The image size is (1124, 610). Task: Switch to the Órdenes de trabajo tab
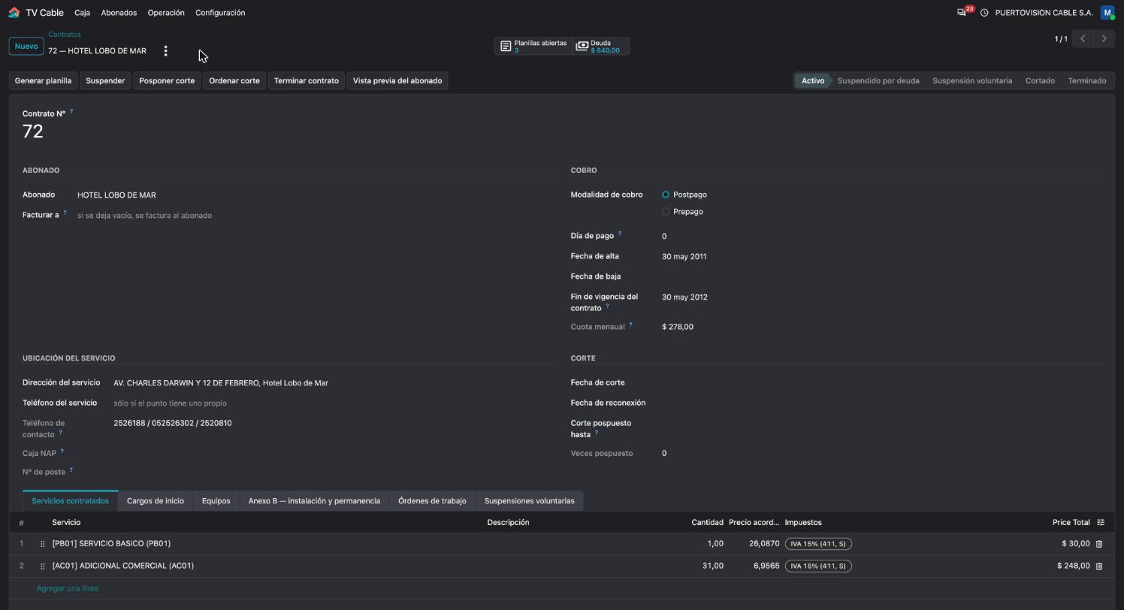tap(432, 501)
